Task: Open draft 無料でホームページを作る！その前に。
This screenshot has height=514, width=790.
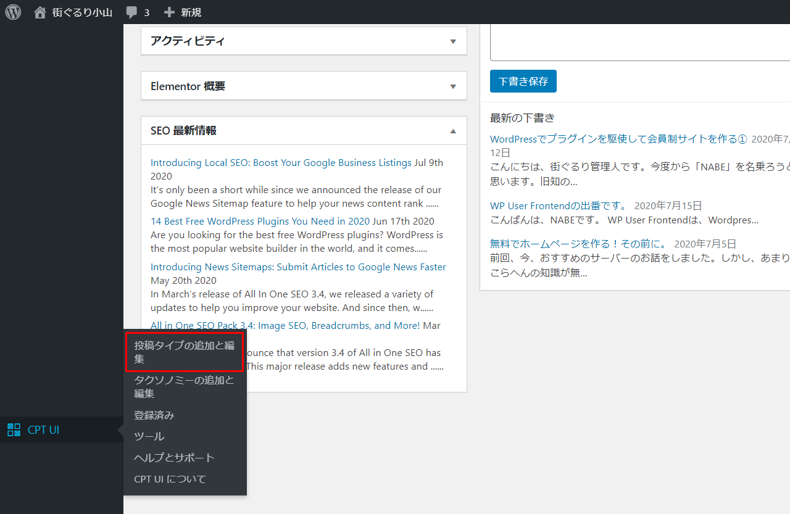Action: tap(579, 244)
